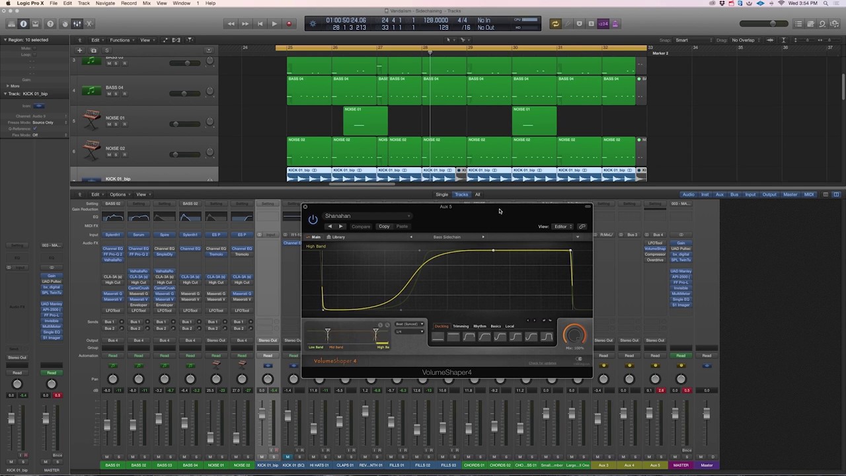The height and width of the screenshot is (476, 846).
Task: Open the Library panel icon in toolbar
Action: [x=11, y=24]
